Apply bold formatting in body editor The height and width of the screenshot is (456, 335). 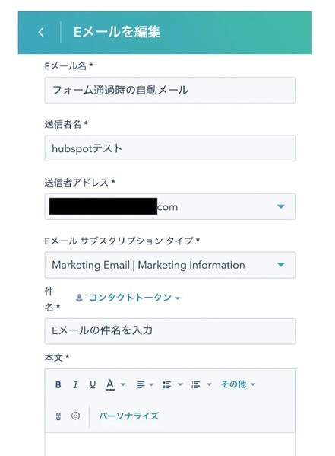58,384
